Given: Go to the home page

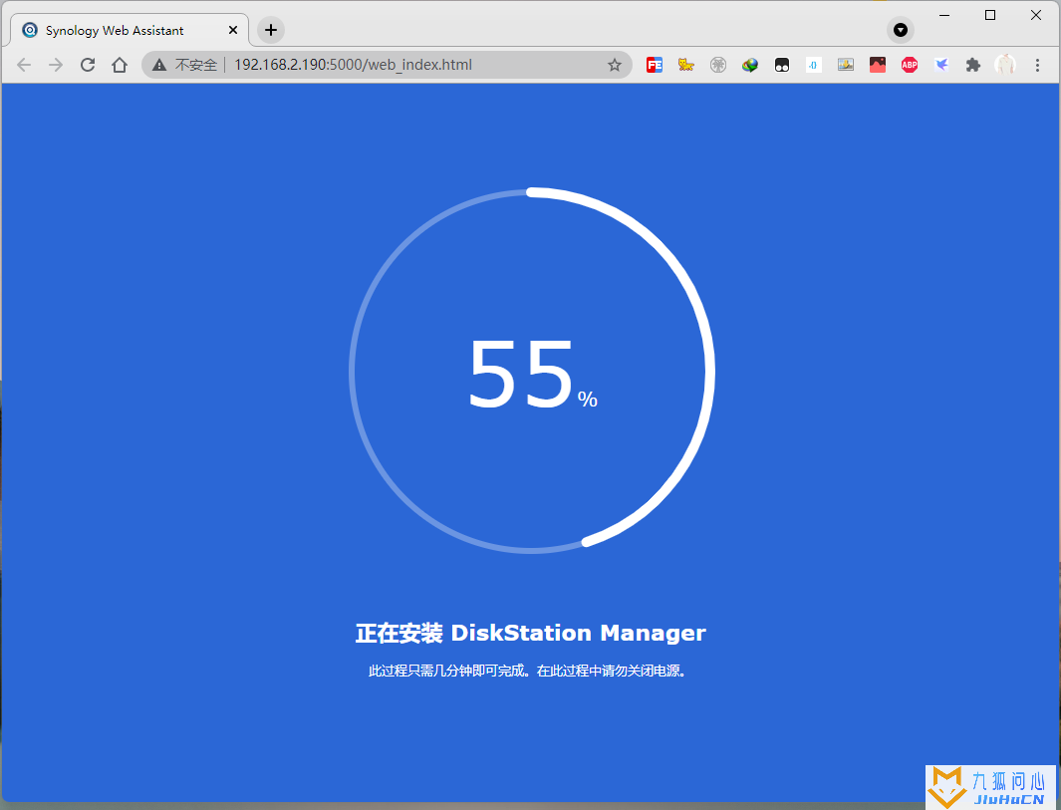Looking at the screenshot, I should (x=120, y=65).
